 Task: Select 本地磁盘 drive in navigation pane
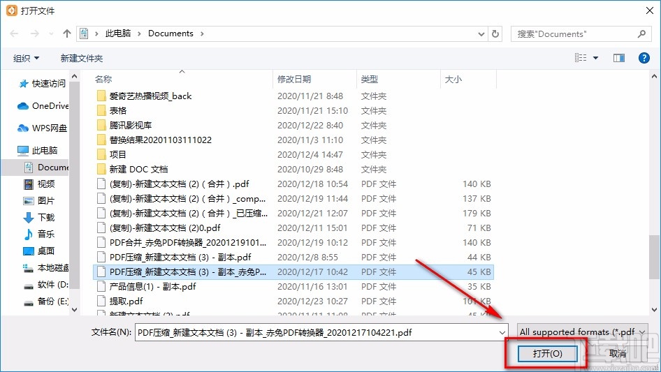(x=45, y=267)
